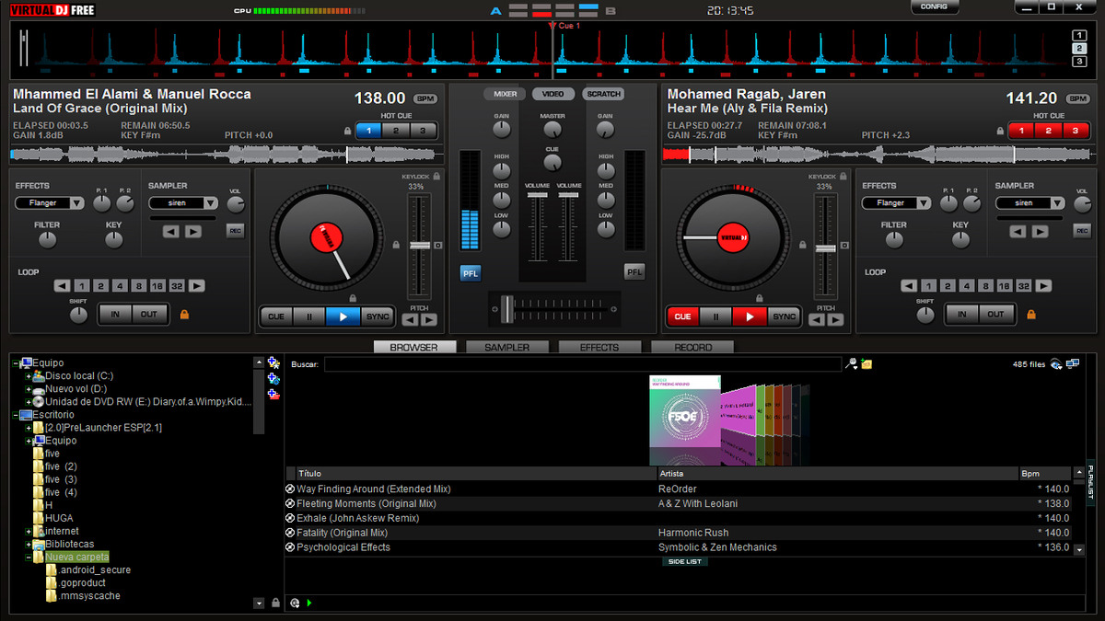This screenshot has height=621, width=1105.
Task: Click the netsearch folder icon beside the search box
Action: point(867,364)
